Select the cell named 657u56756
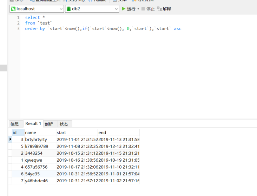The image size is (257, 196). pyautogui.click(x=40, y=167)
